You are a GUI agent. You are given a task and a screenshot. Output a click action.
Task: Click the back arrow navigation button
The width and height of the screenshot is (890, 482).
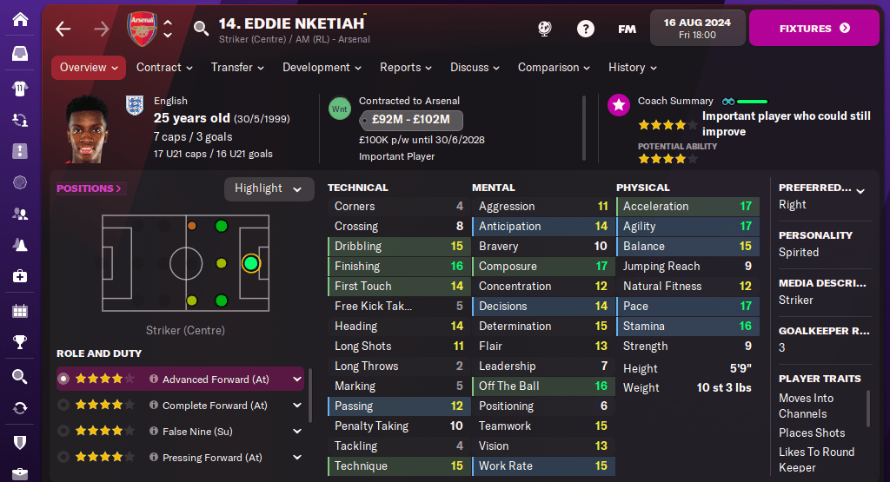pyautogui.click(x=63, y=29)
